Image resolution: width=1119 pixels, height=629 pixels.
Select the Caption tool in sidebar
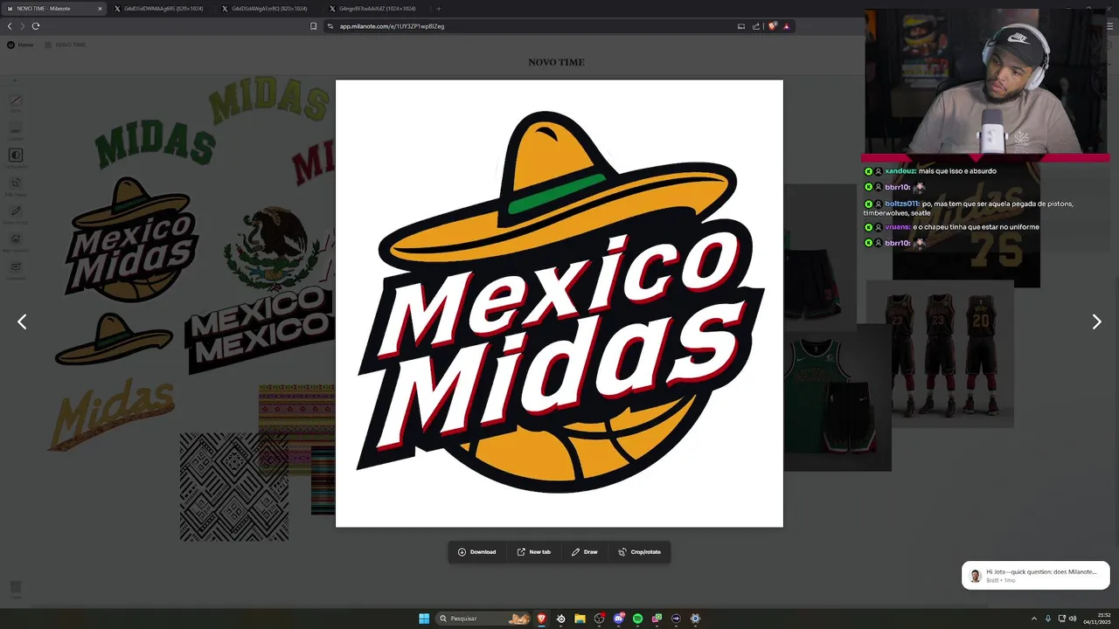16,131
